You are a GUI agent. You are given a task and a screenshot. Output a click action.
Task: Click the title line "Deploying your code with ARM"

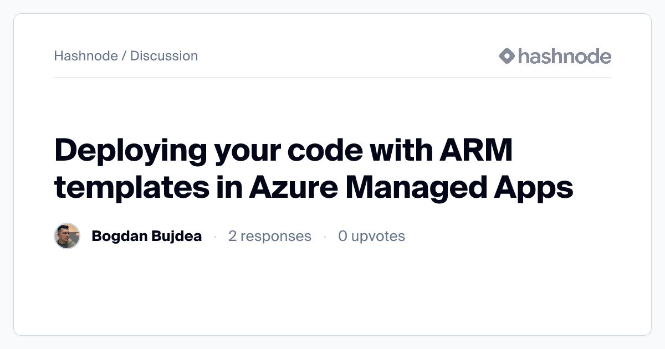(283, 152)
